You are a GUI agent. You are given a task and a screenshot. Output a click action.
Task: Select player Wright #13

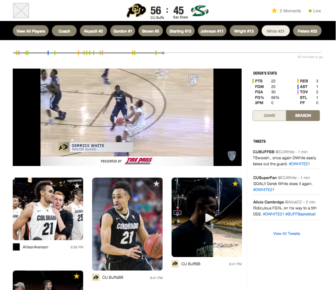tap(244, 31)
